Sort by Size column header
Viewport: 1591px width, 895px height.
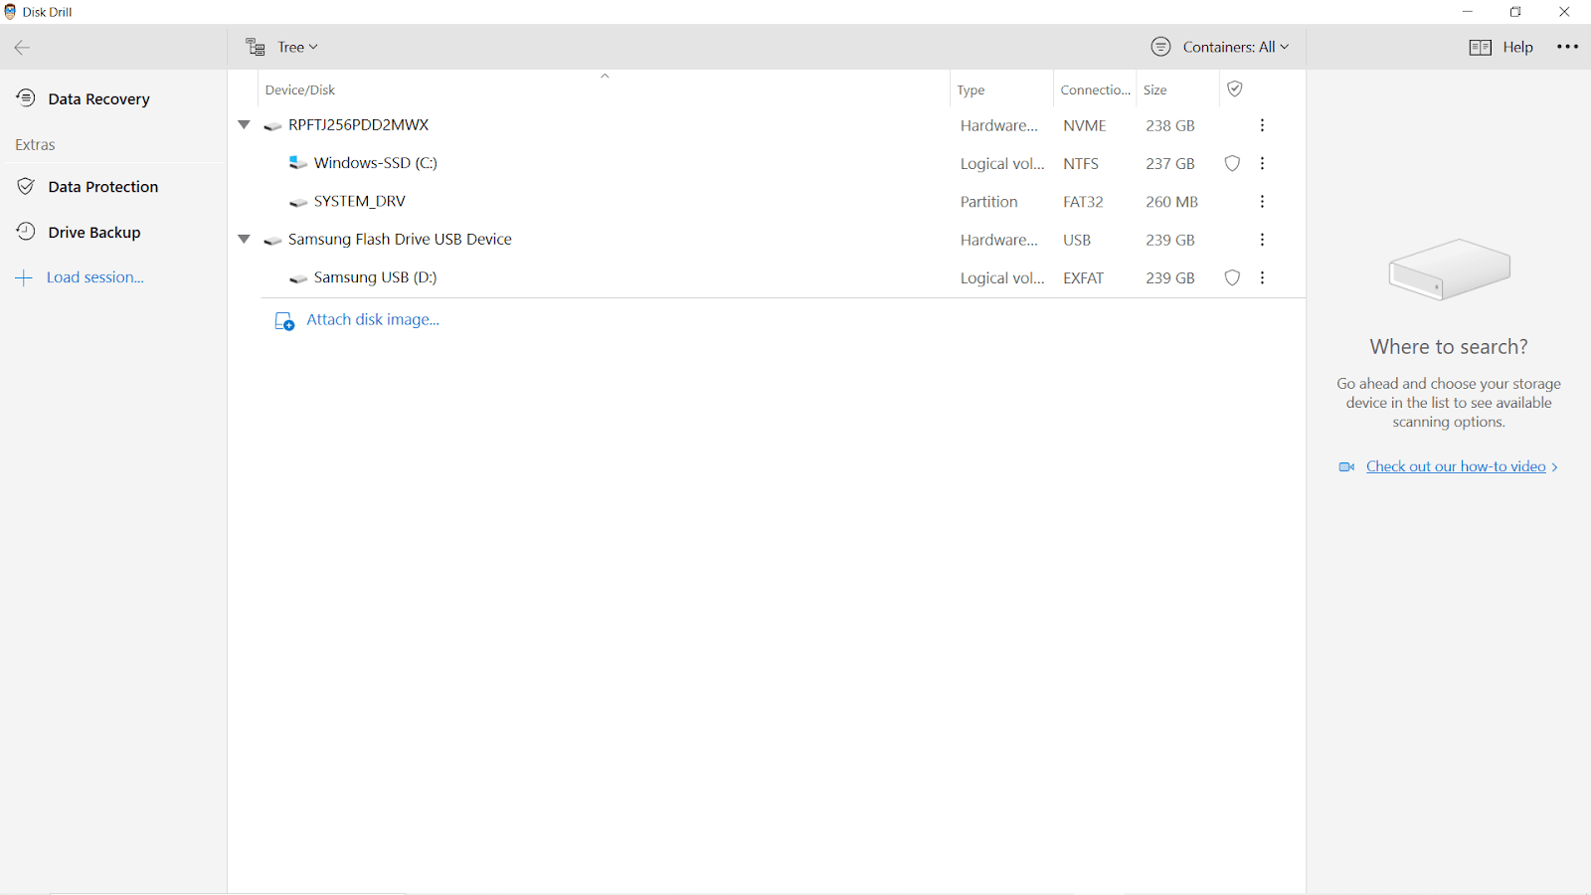tap(1154, 89)
